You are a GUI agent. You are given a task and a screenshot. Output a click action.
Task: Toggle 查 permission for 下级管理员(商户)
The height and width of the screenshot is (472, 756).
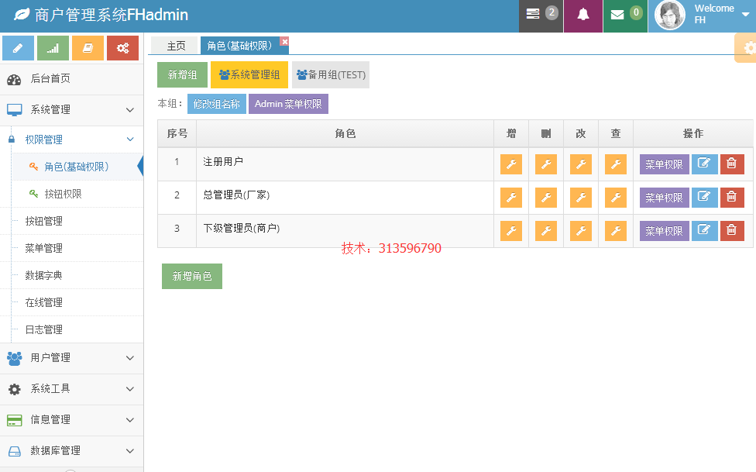[x=616, y=231]
